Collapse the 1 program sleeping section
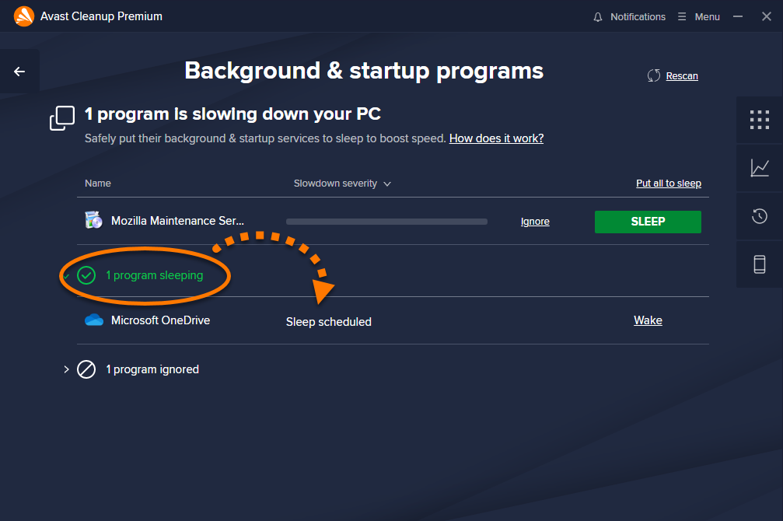This screenshot has width=783, height=521. click(x=66, y=276)
